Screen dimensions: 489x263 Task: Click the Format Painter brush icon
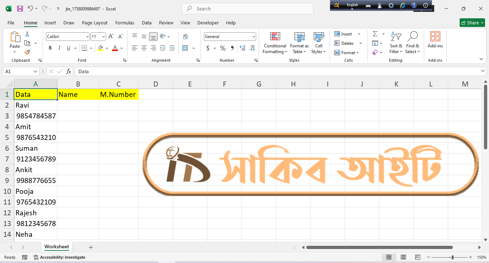[x=27, y=52]
